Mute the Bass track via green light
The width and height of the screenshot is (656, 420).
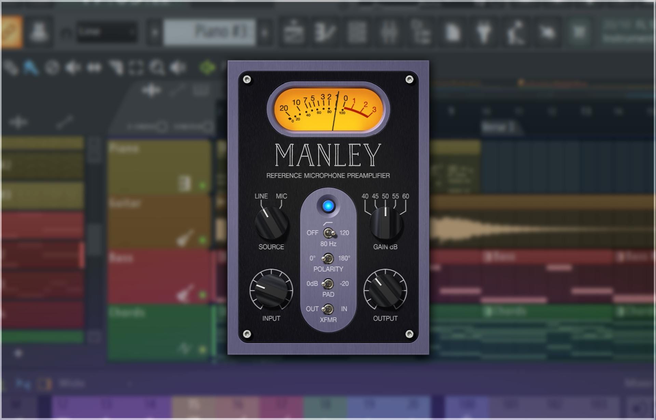(x=202, y=295)
